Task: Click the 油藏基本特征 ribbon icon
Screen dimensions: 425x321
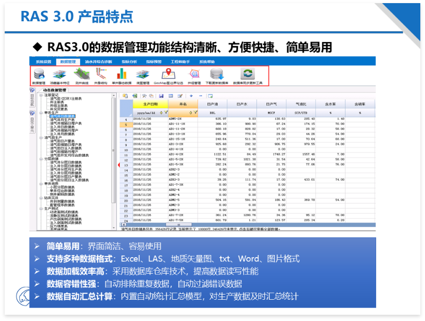Action: [60, 76]
